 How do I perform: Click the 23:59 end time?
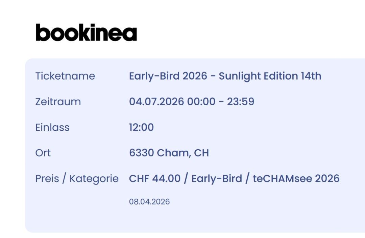tap(241, 102)
